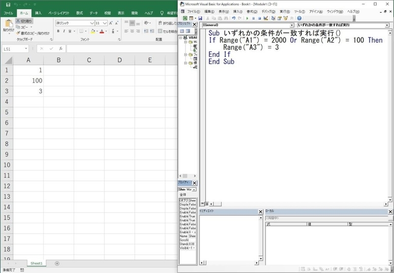394x273 pixels.
Task: Click the red font color A button
Action: pyautogui.click(x=102, y=31)
